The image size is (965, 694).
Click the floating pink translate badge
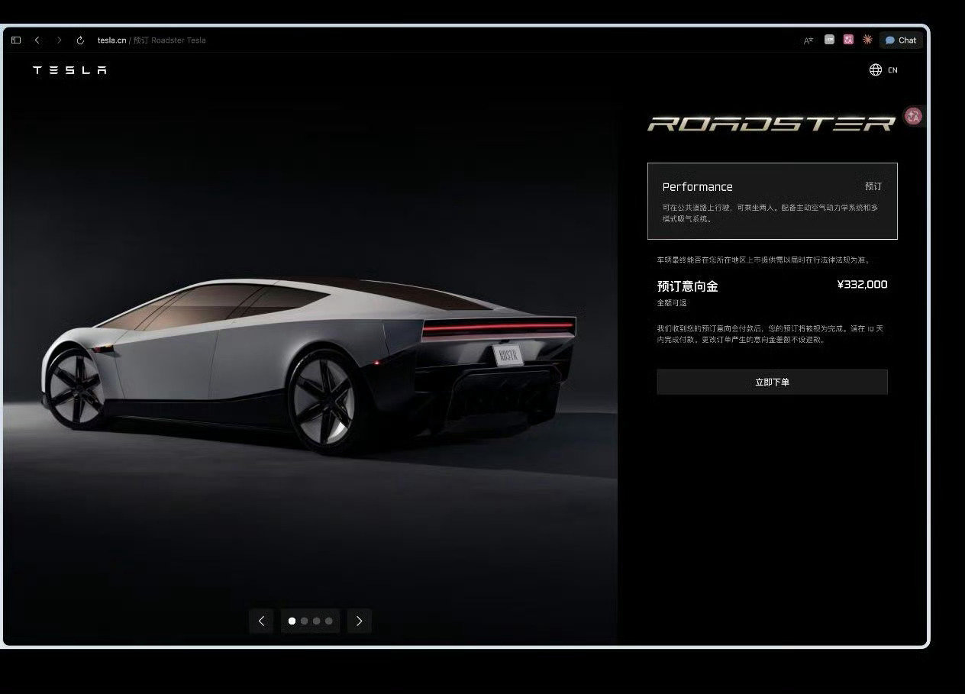(x=913, y=116)
